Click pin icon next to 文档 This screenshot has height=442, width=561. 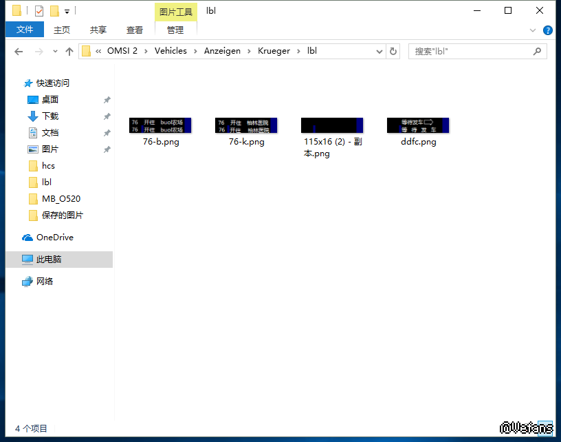tap(107, 133)
